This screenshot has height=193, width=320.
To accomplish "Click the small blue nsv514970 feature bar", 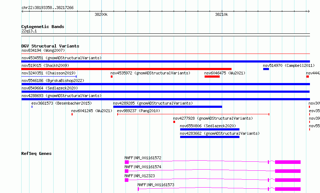I will [x=266, y=69].
